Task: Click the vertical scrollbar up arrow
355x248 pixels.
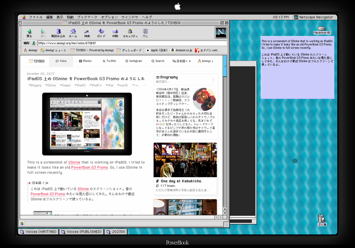Action: pyautogui.click(x=225, y=209)
